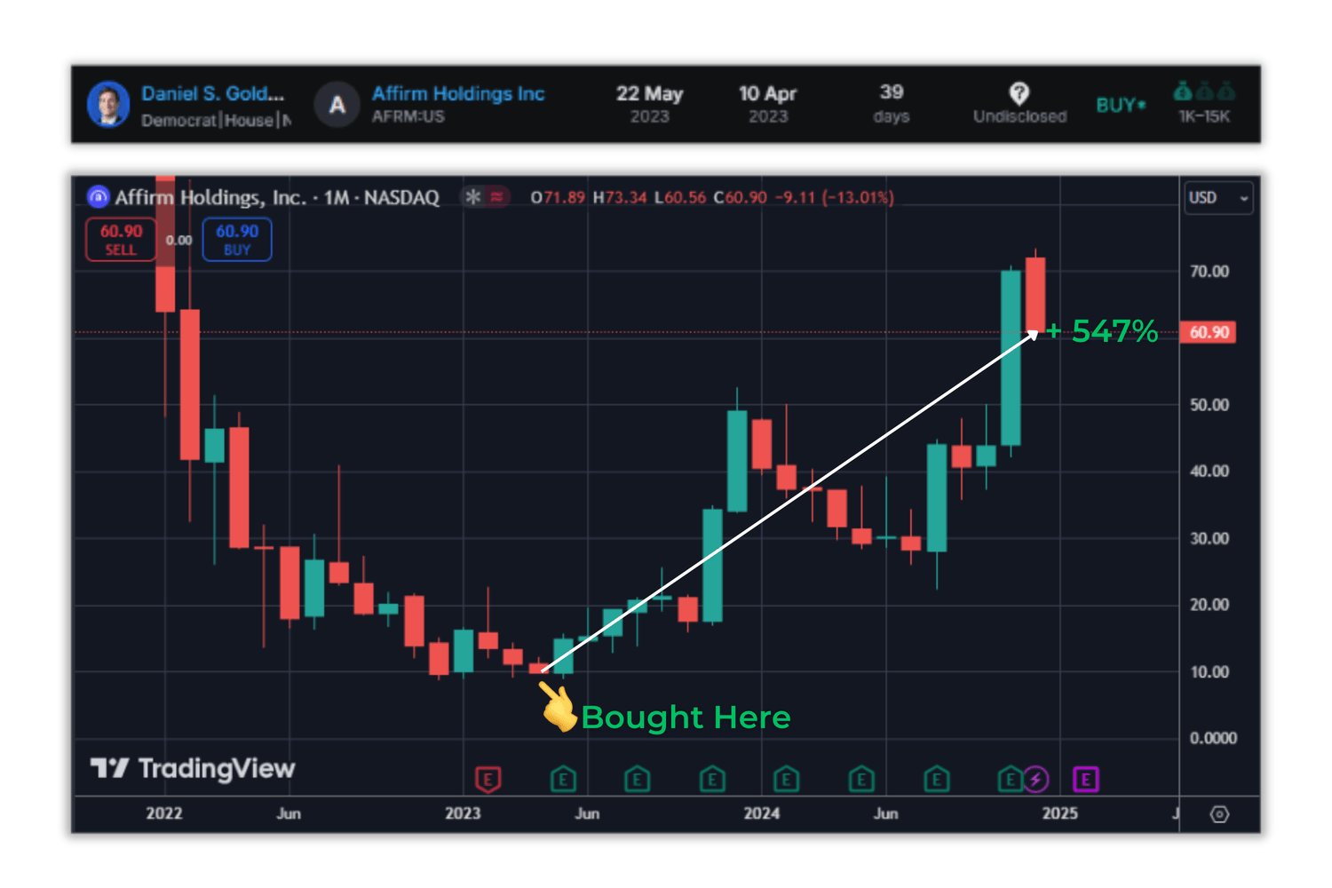Click the 40.00 price axis label
This screenshot has width=1332, height=888.
click(1209, 472)
